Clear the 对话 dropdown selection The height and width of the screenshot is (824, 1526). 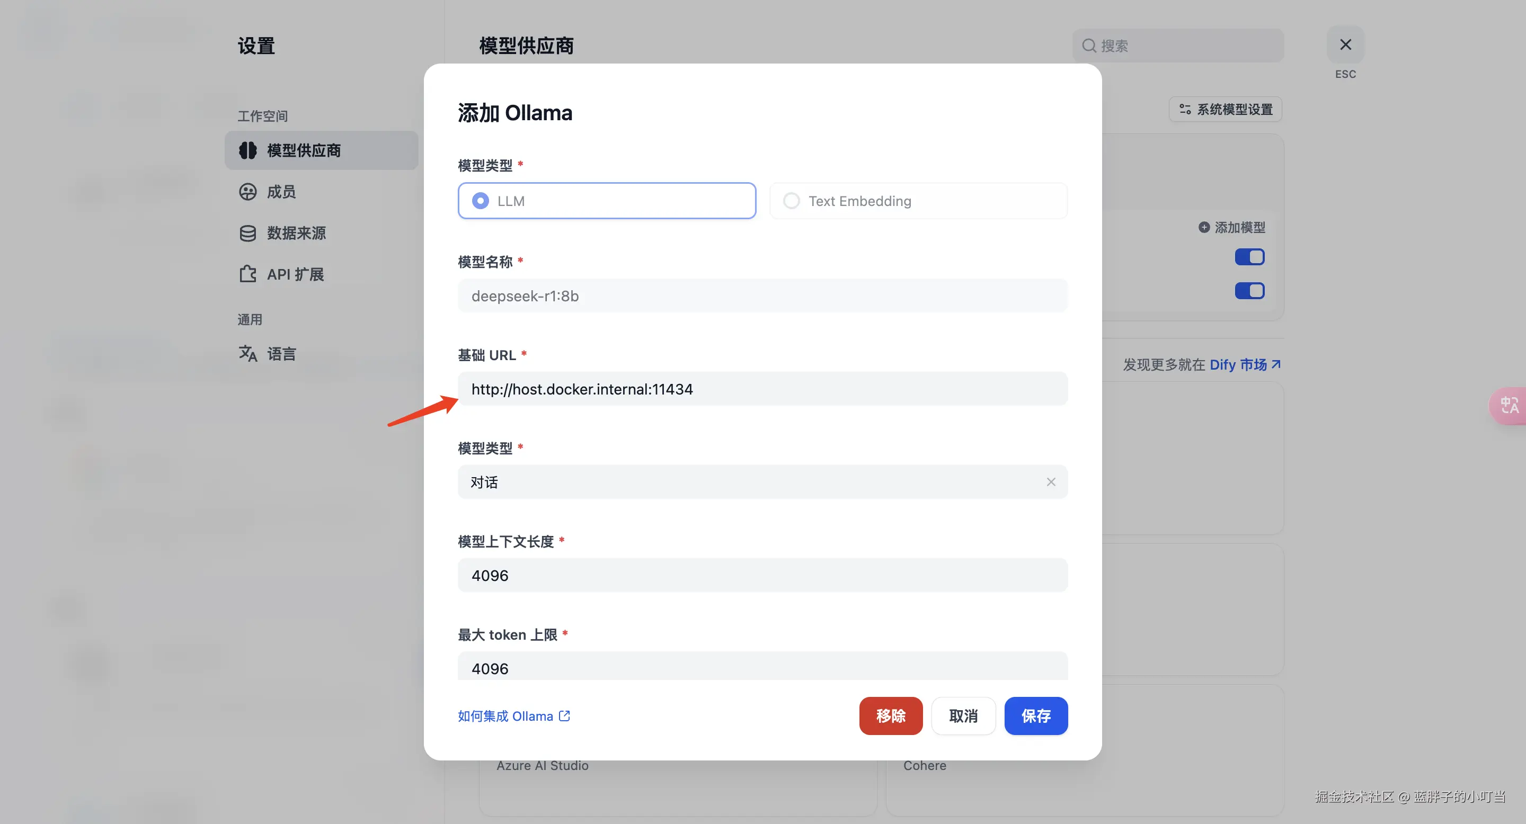pos(1051,482)
